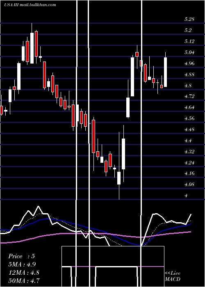This screenshot has height=287, width=205.
Task: Click the 5.04 price axis label
Action: [x=189, y=52]
